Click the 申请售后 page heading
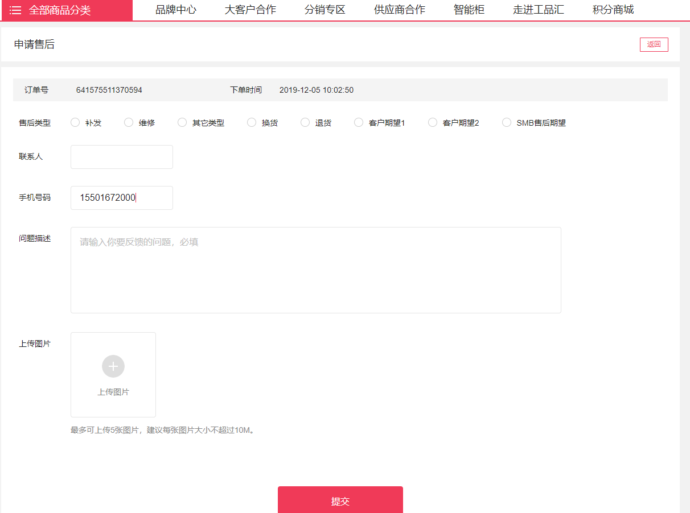690x513 pixels. tap(34, 44)
